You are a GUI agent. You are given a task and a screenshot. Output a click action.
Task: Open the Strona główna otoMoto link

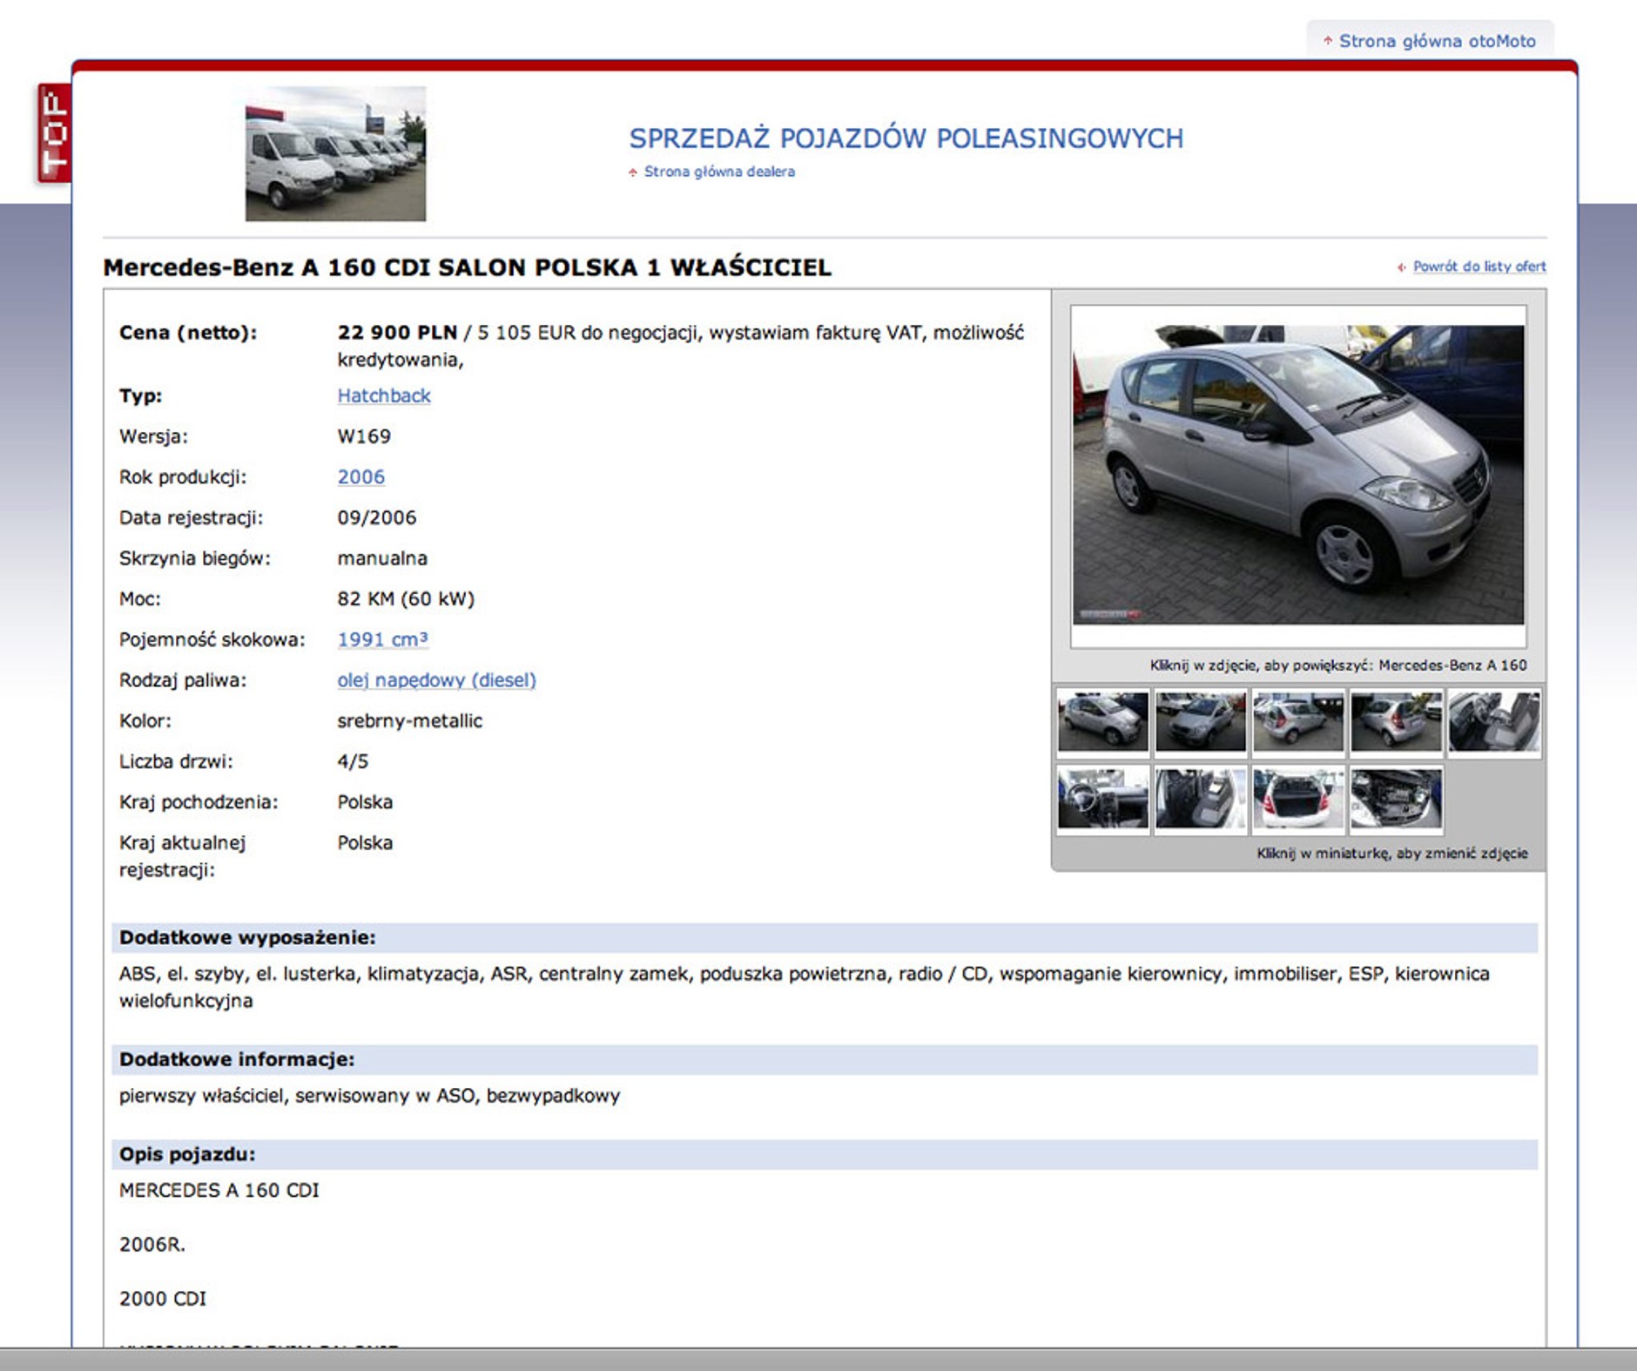[1437, 40]
